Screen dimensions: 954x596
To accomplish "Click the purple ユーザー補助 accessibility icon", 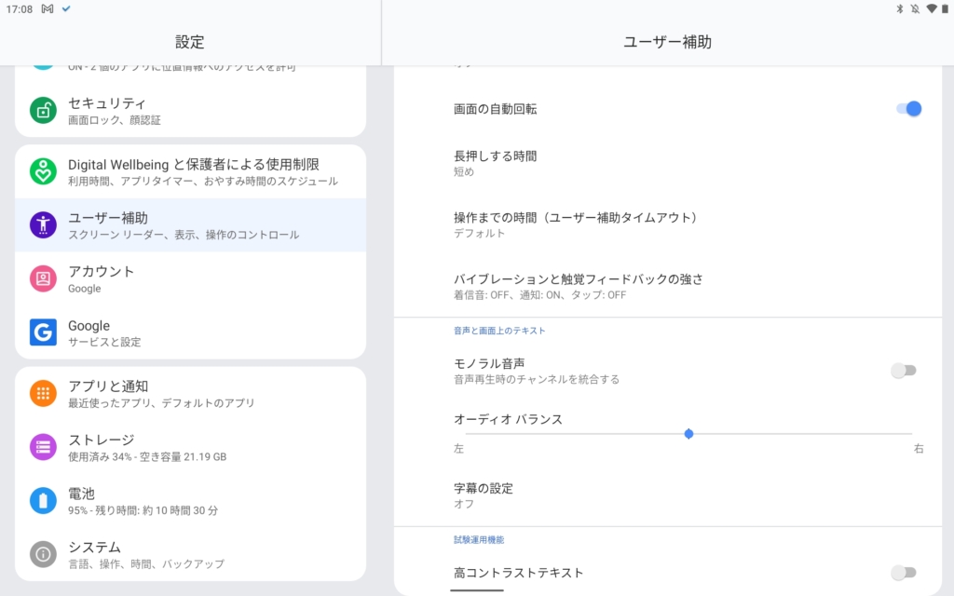I will (43, 225).
